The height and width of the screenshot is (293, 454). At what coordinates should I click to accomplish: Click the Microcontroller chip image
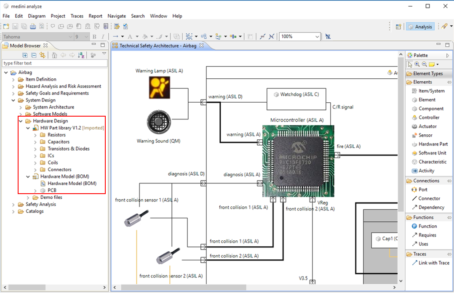coord(298,161)
